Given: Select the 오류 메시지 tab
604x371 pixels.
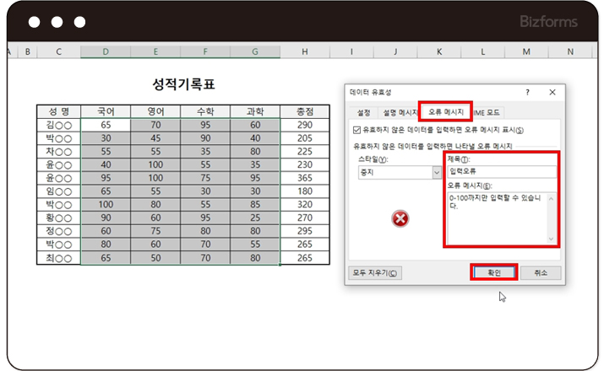Looking at the screenshot, I should [x=444, y=111].
